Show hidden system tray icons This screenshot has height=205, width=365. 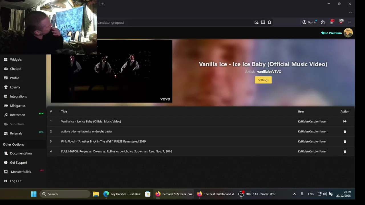[295, 194]
